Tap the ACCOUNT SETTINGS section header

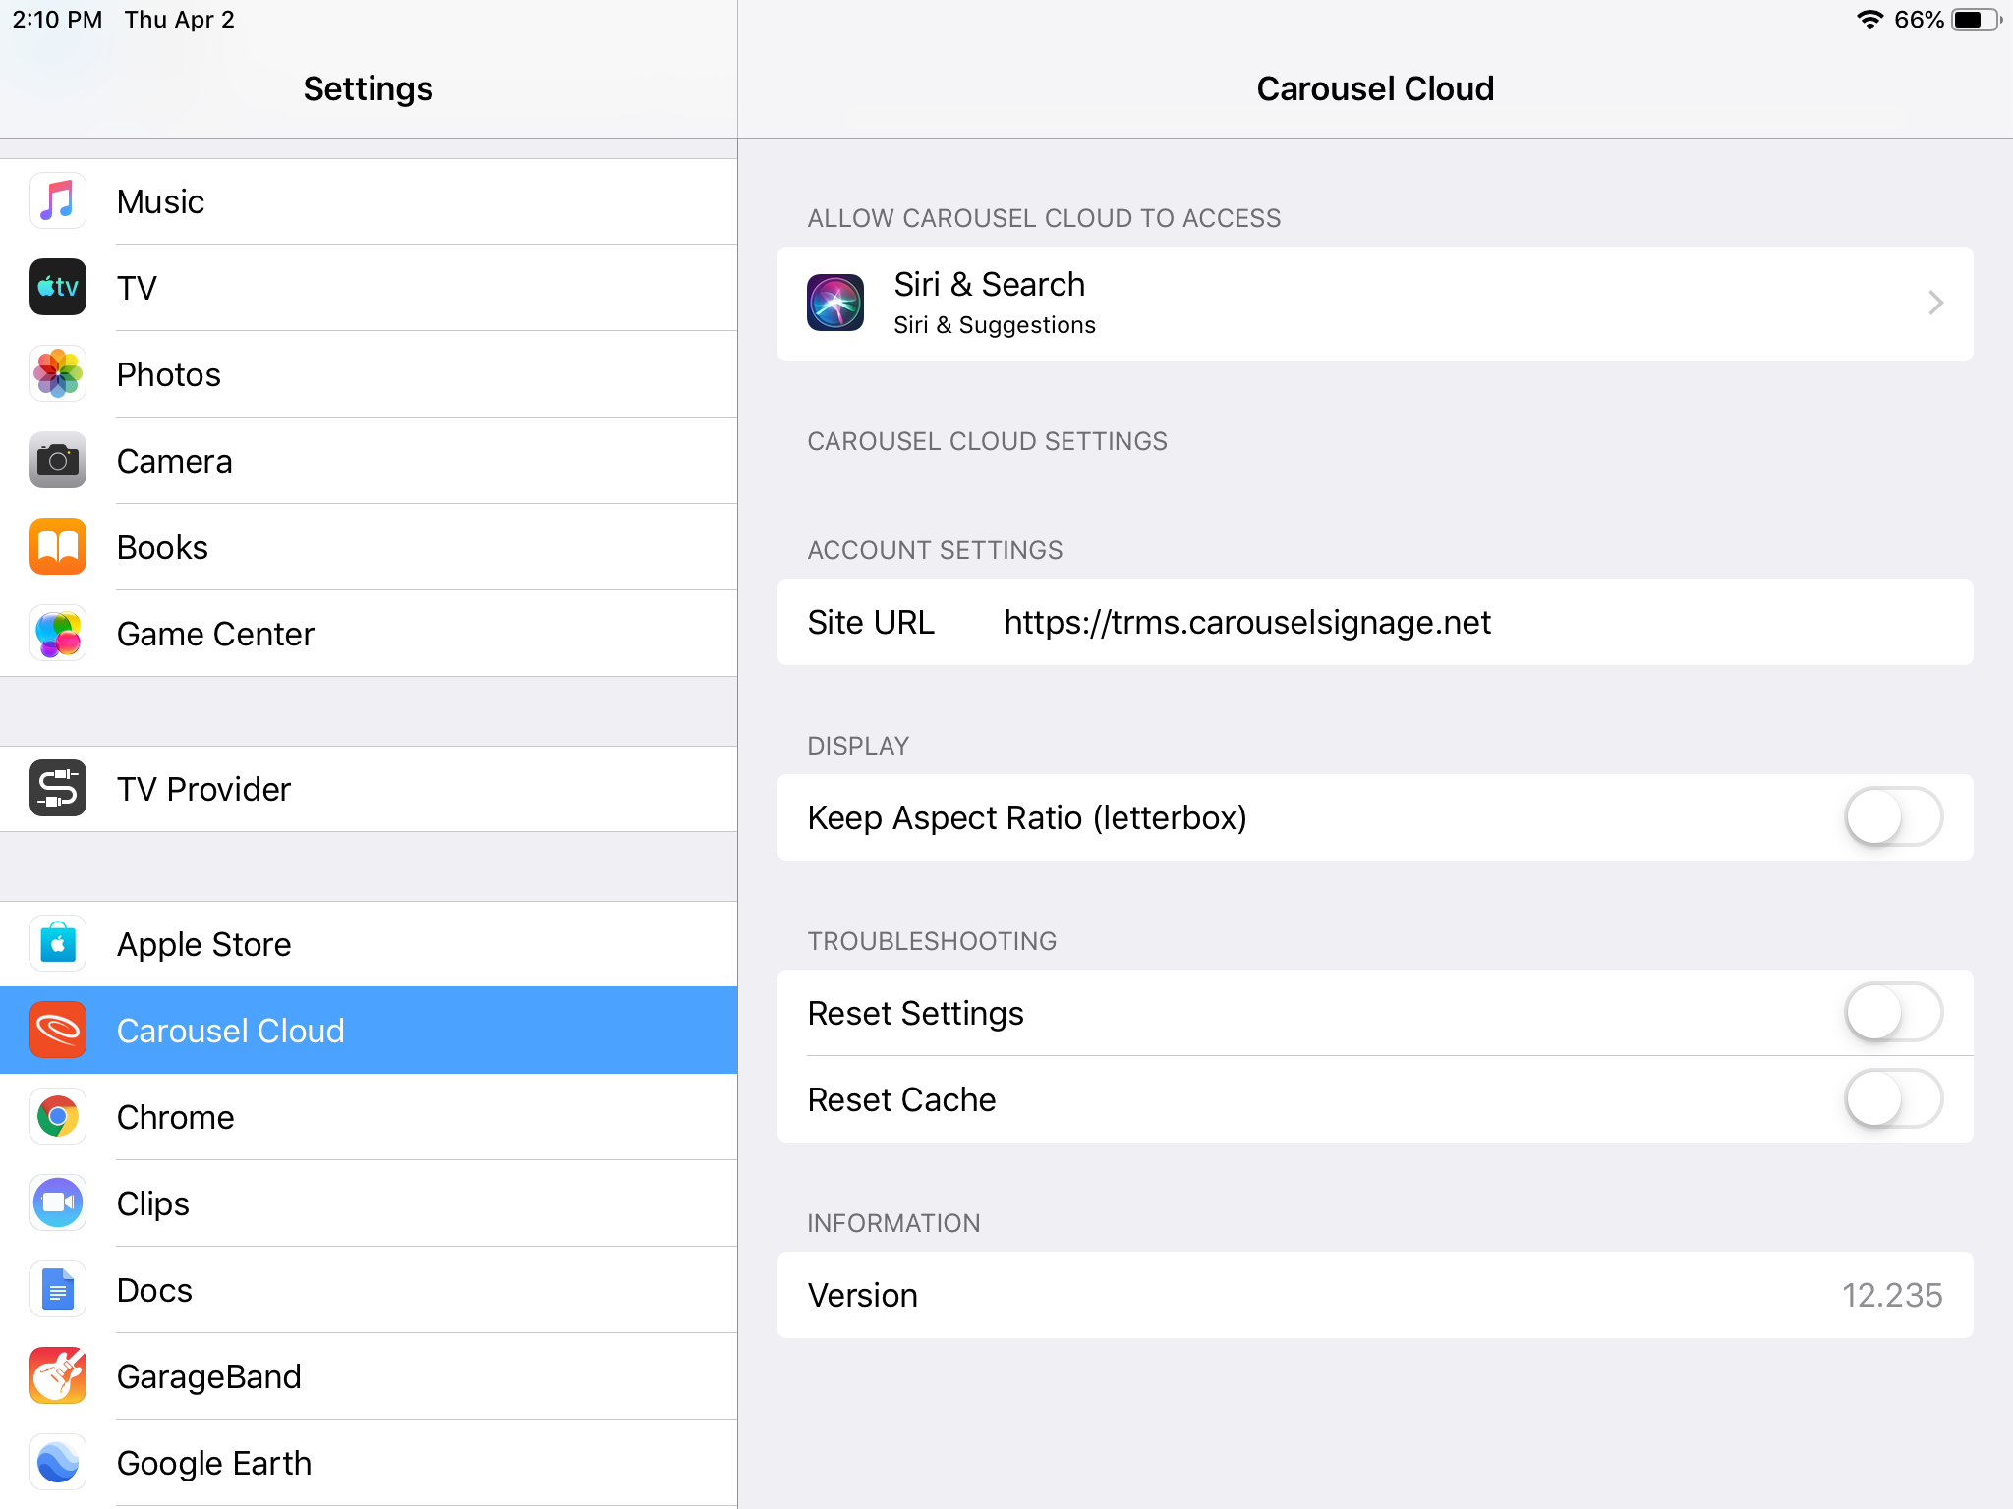935,550
